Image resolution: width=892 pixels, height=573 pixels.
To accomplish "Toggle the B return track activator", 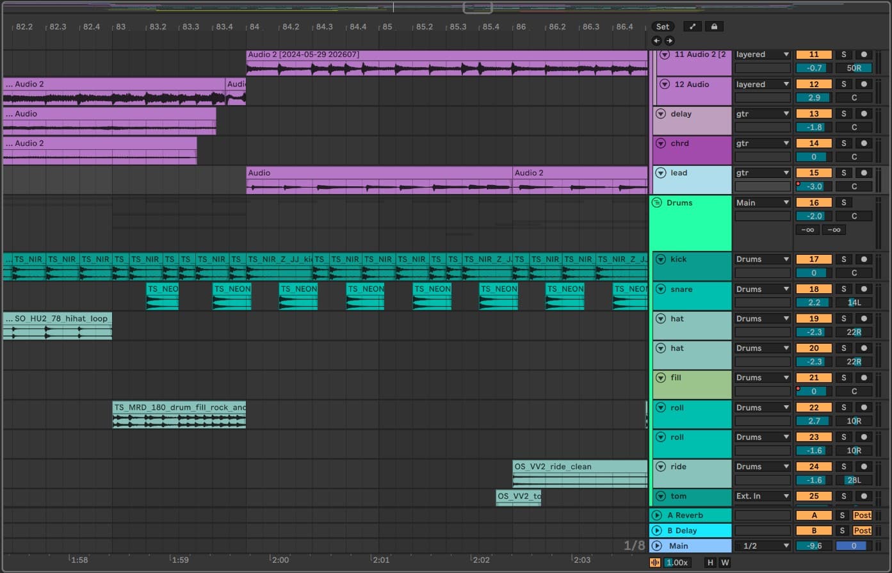I will coord(814,530).
